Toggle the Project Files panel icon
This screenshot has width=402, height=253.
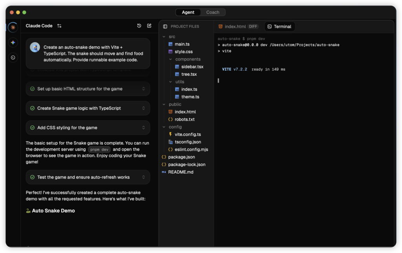tap(165, 26)
